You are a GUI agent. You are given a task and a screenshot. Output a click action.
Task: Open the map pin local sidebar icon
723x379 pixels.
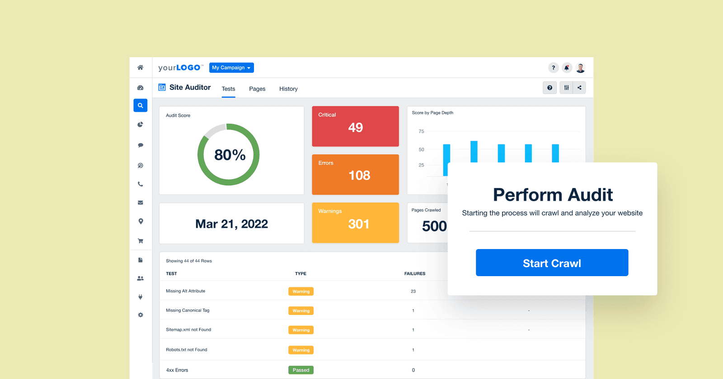(x=141, y=222)
